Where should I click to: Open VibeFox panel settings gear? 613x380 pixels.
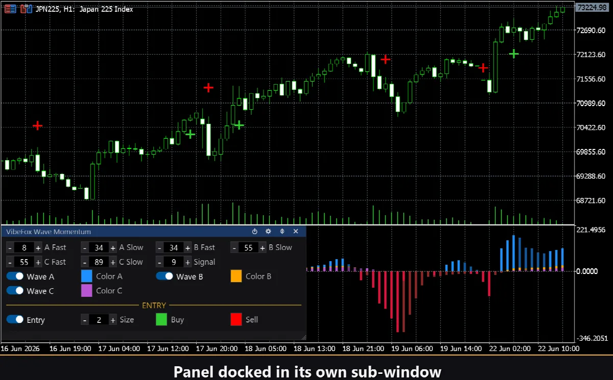pos(268,231)
